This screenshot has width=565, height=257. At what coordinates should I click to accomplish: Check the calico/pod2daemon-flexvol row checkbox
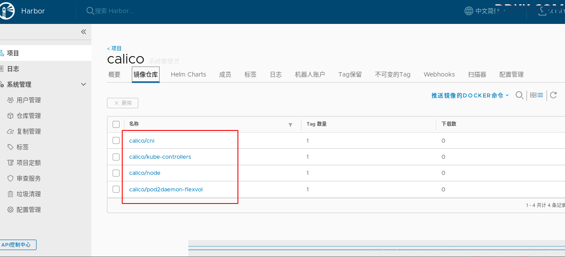116,189
